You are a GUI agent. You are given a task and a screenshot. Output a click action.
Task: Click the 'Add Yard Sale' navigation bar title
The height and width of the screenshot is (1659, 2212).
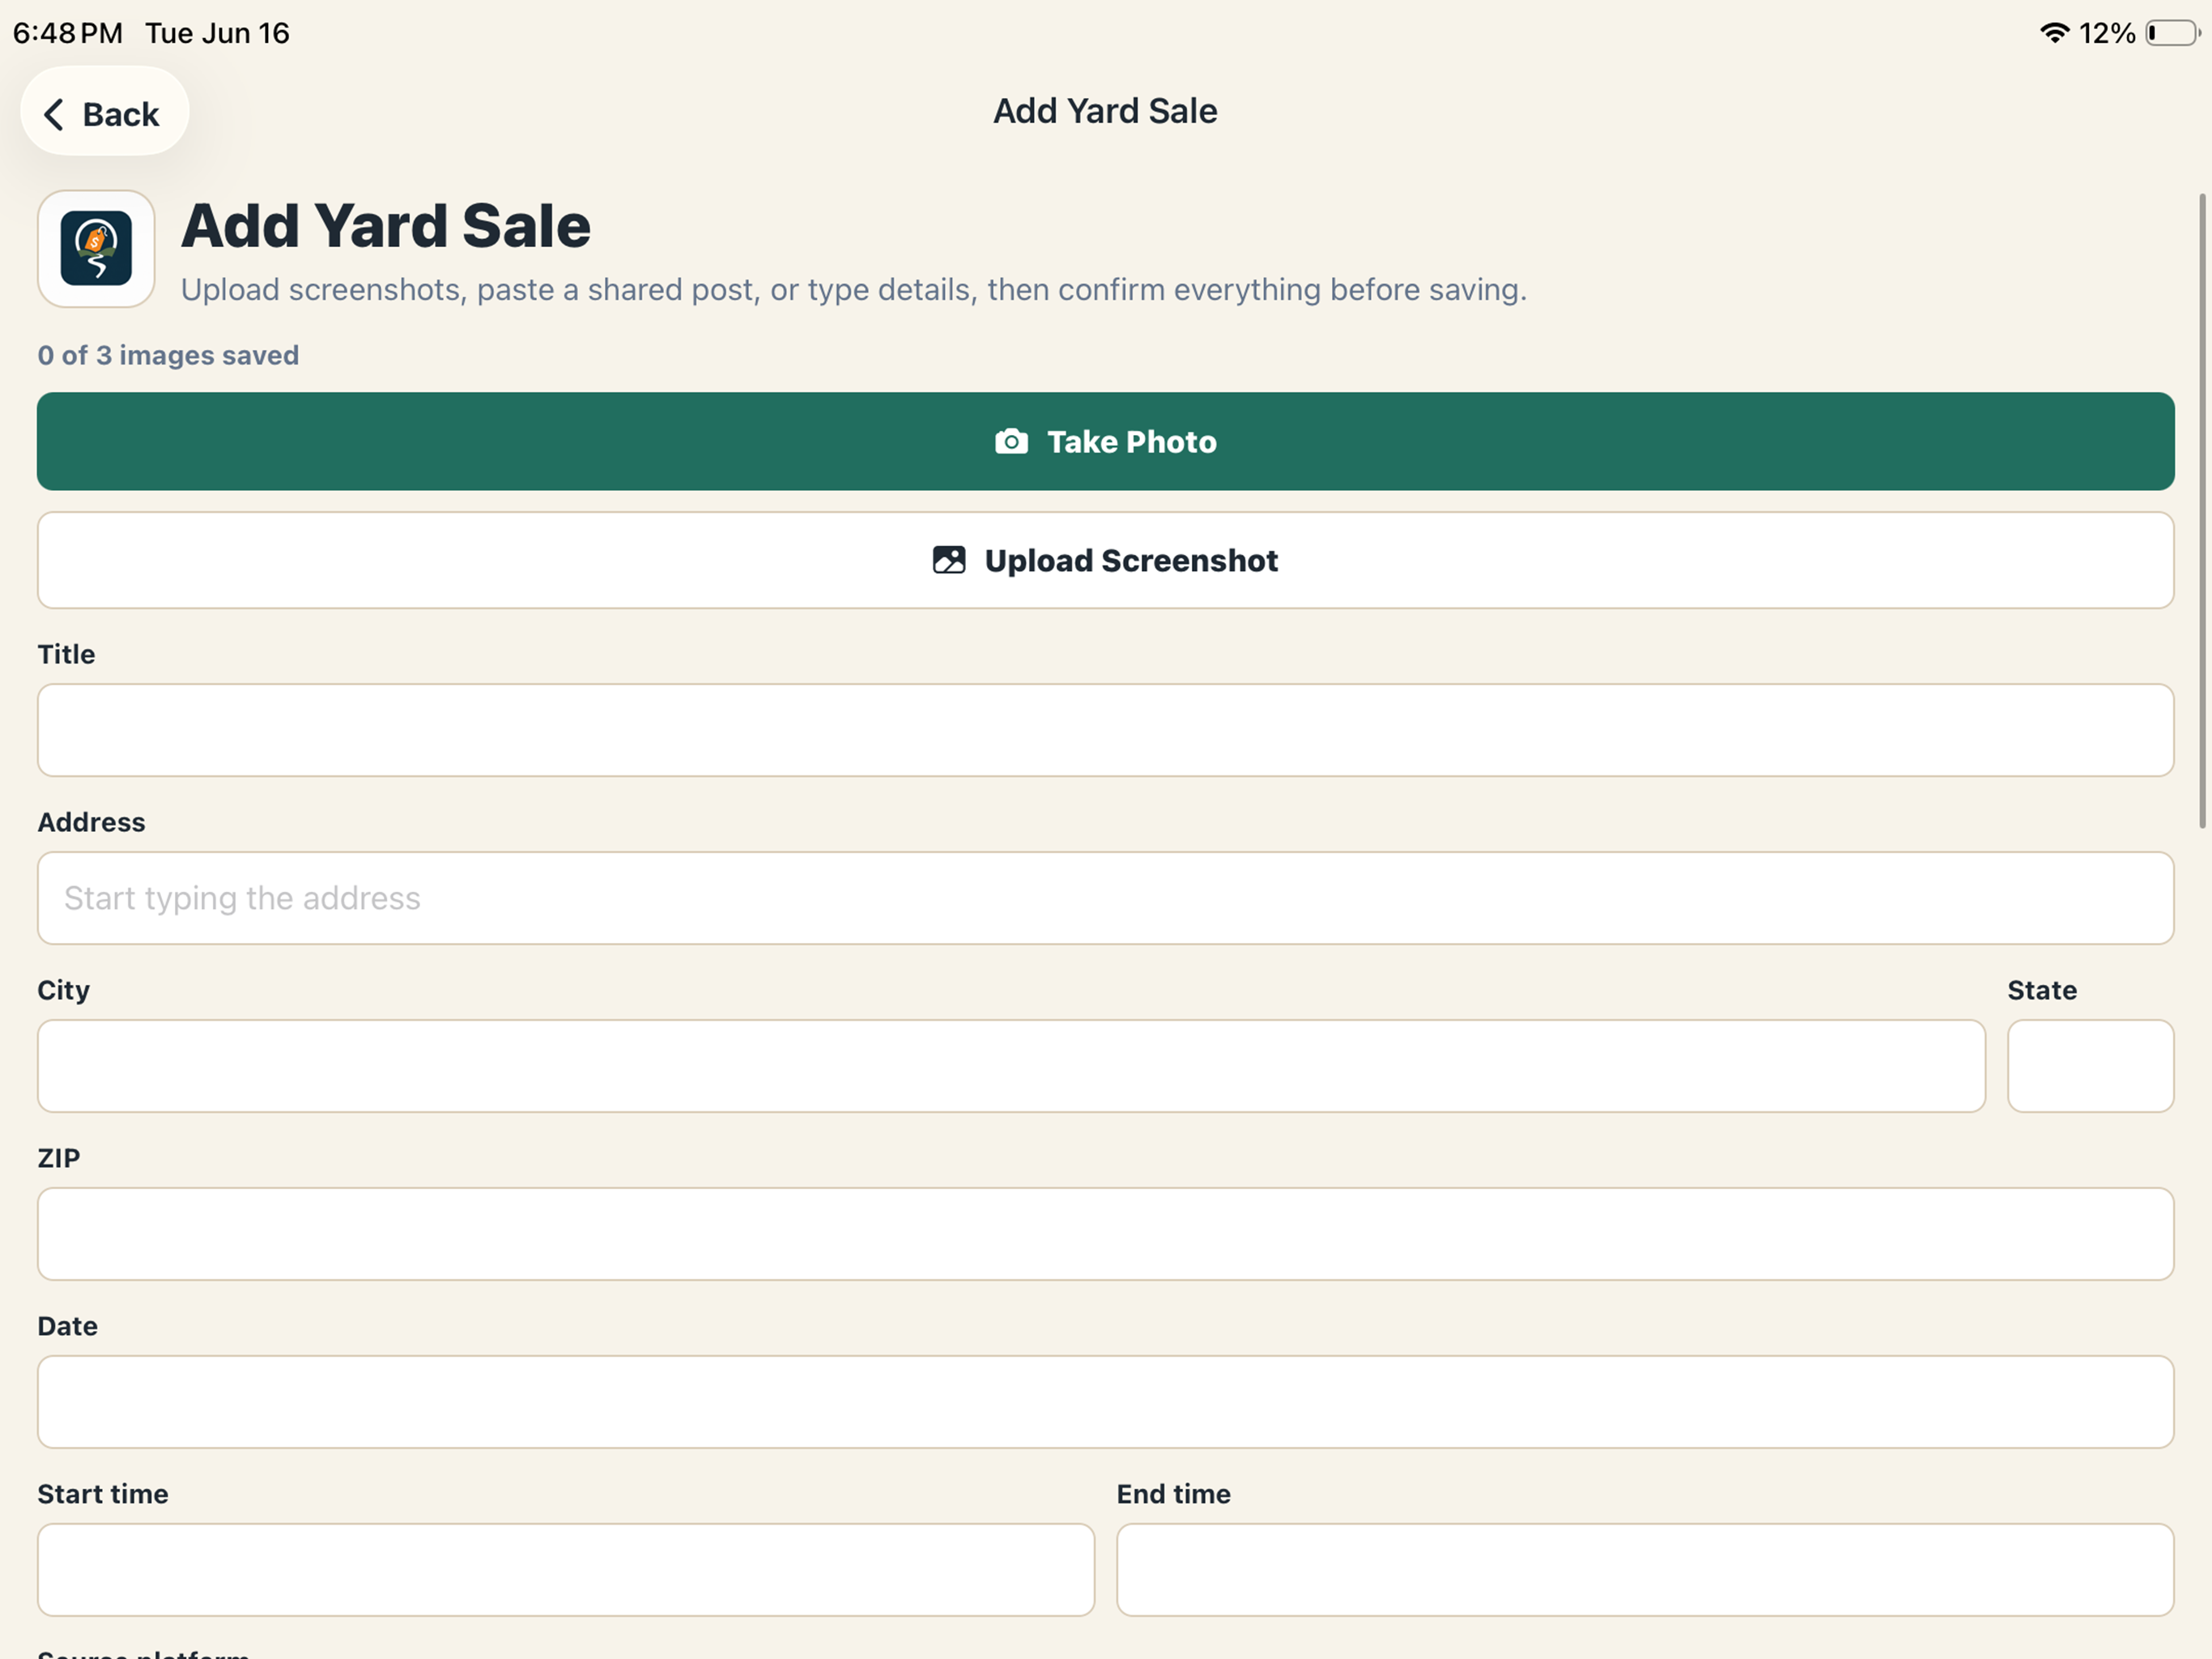coord(1105,111)
